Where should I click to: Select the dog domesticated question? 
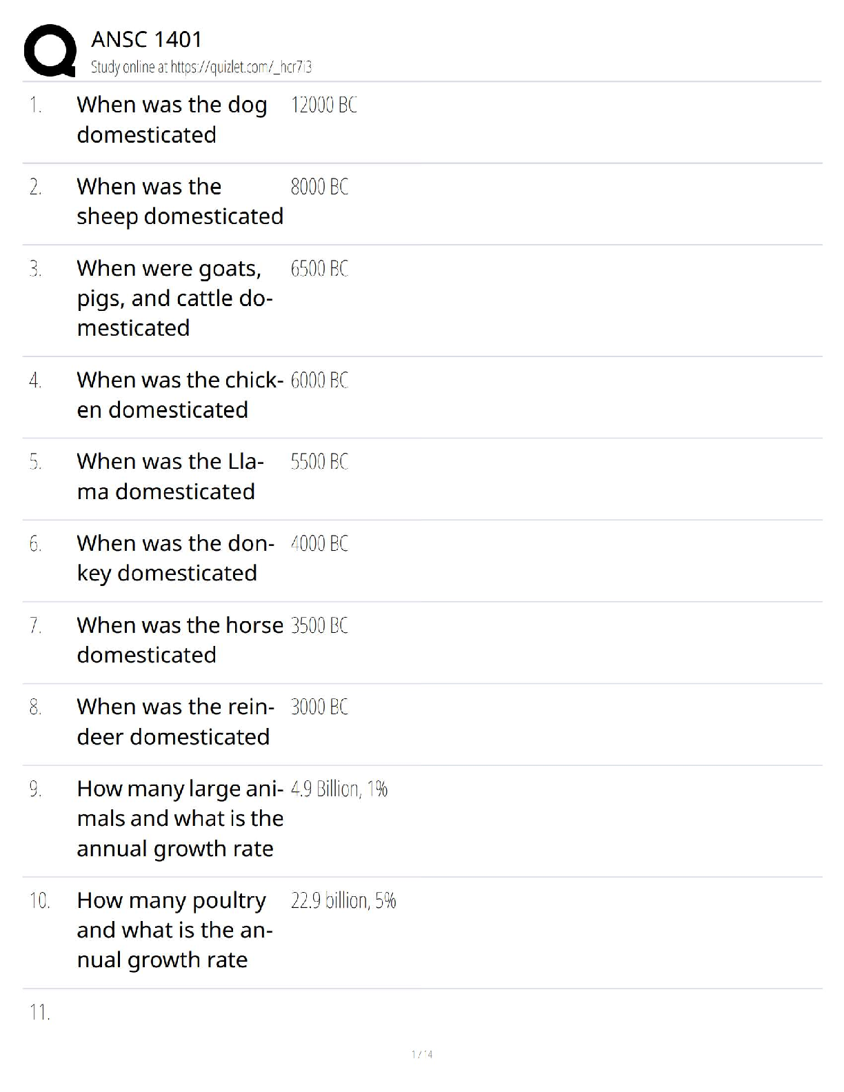click(x=172, y=119)
